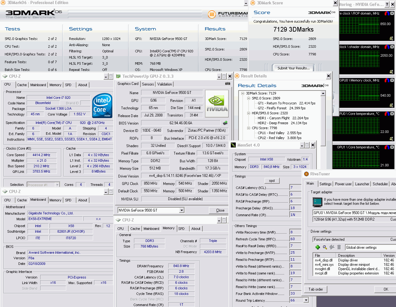This screenshot has height=307, width=396.
Task: Select GT1 - Return To Proxycon result
Action: [286, 103]
